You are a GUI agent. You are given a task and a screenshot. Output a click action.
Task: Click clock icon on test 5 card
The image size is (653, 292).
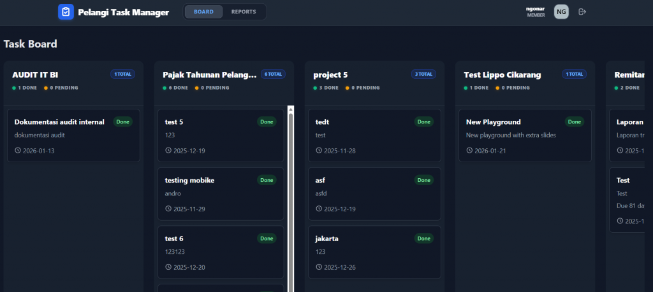point(168,151)
